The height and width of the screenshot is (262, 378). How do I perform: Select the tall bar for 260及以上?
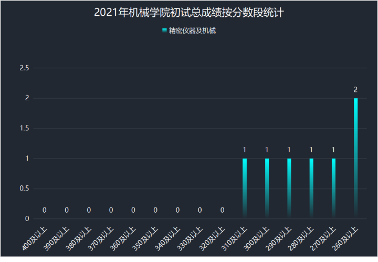pyautogui.click(x=355, y=159)
